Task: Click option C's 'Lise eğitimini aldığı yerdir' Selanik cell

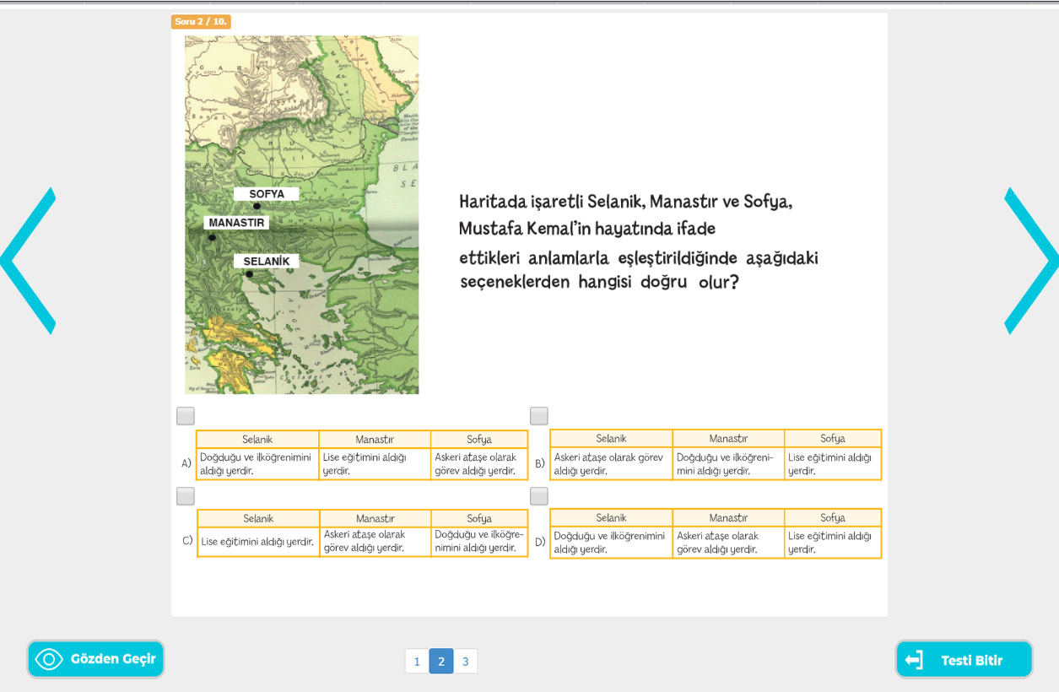Action: (x=258, y=542)
